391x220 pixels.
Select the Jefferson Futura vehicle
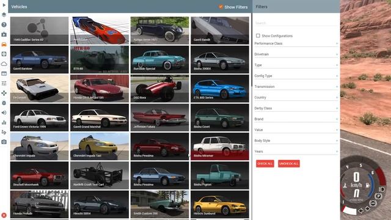pos(159,117)
